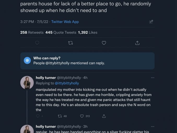This screenshot has width=177, height=133.
Task: Open holly turner avatar on 4h reply
Action: [27, 83]
